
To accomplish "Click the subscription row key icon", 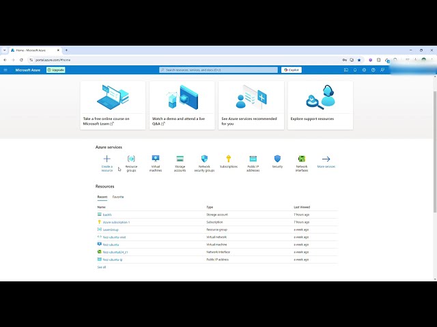I will (x=99, y=222).
